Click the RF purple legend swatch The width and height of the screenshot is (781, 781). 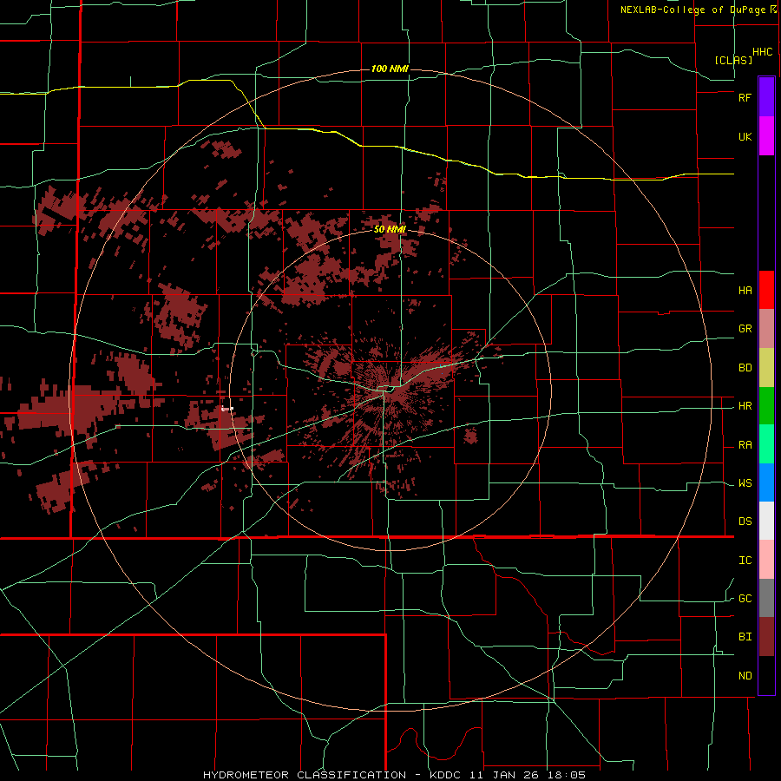(x=766, y=97)
